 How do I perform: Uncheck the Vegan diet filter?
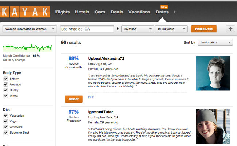[5, 121]
